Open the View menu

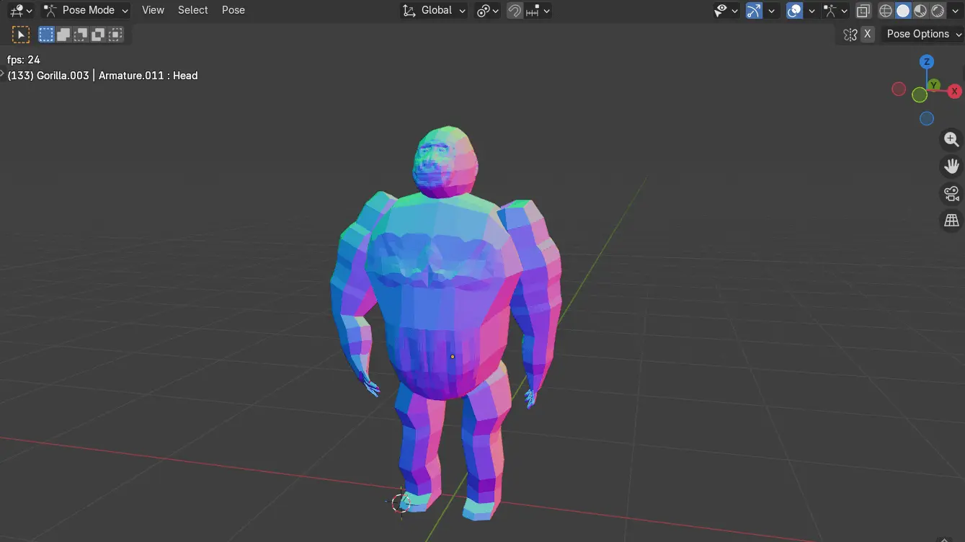[x=153, y=10]
